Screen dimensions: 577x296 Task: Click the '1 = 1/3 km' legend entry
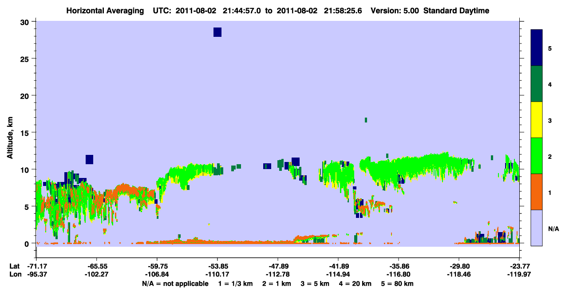[x=236, y=284]
